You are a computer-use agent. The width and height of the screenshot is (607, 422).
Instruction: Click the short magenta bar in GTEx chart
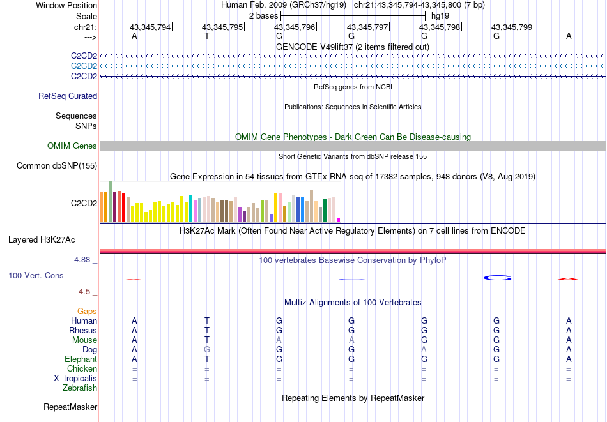coord(339,220)
